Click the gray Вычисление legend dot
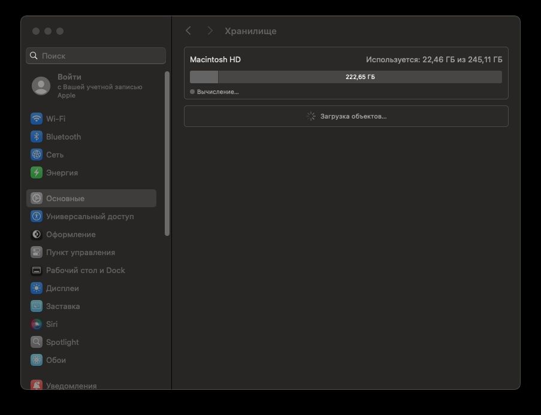Viewport: 541px width, 415px height. [x=192, y=92]
